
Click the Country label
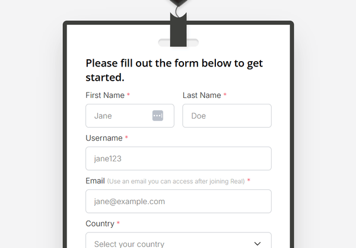100,224
